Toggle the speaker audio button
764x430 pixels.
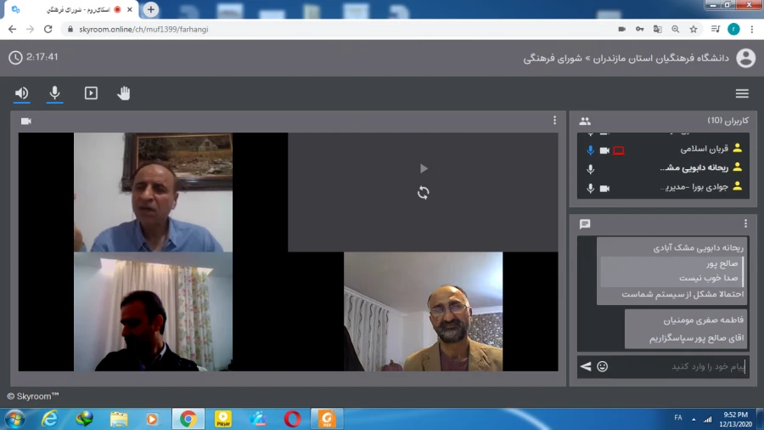[22, 93]
